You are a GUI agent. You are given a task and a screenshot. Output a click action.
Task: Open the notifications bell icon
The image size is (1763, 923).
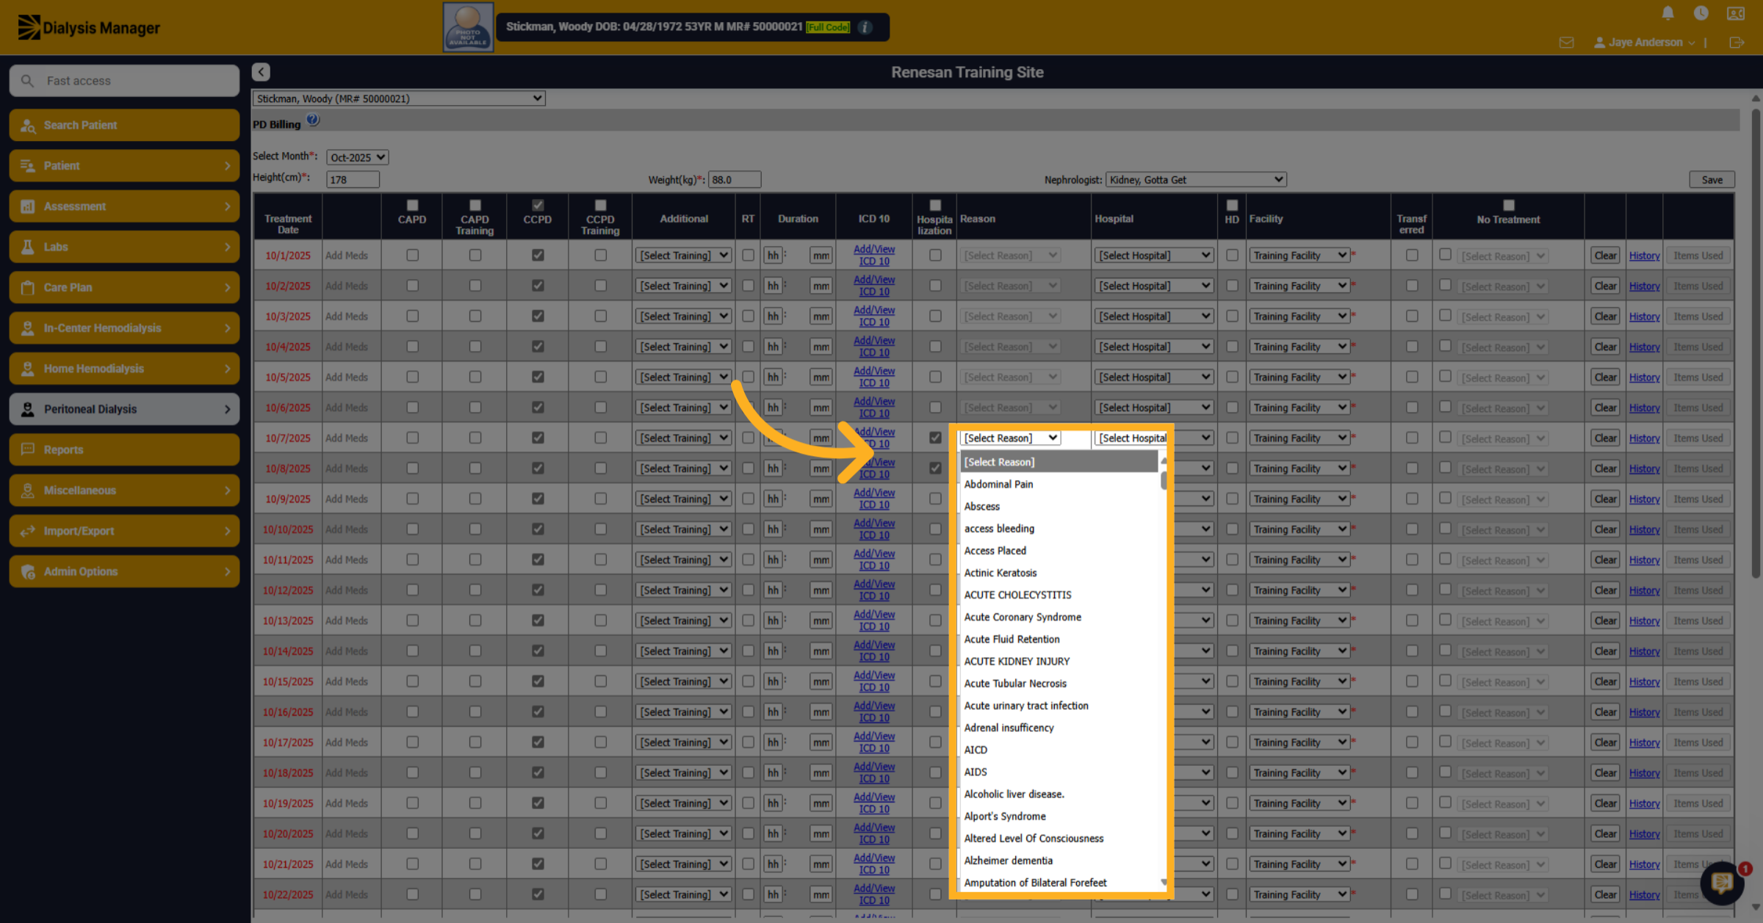tap(1668, 13)
